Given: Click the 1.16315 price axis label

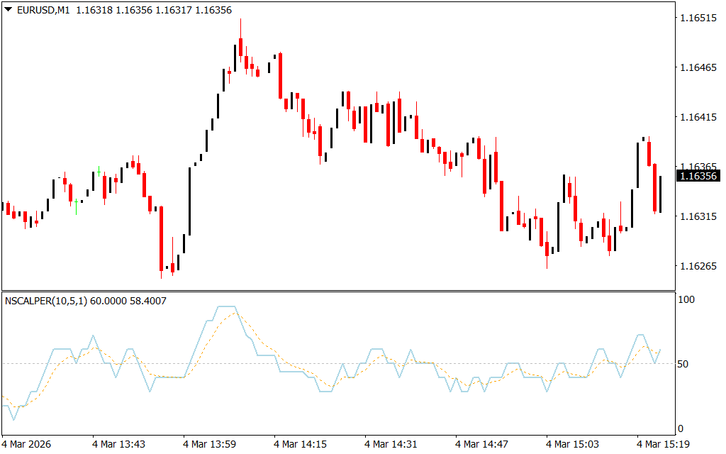Looking at the screenshot, I should [698, 216].
